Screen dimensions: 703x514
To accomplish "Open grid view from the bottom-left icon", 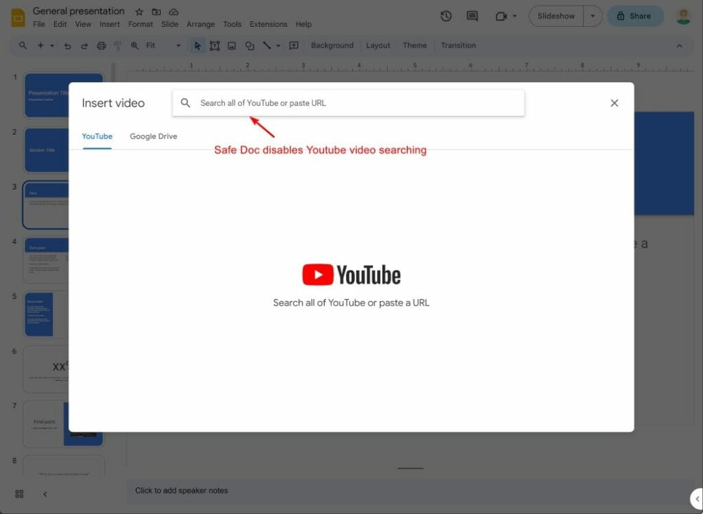I will click(19, 493).
